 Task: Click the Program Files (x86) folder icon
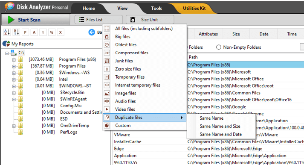pos(20,59)
